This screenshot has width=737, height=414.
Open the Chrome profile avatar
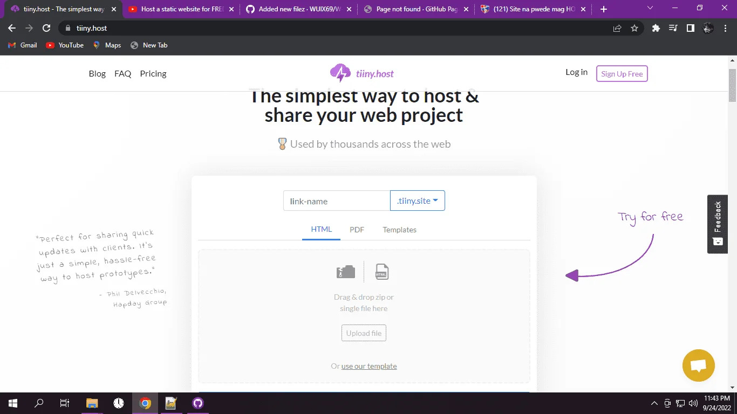(708, 28)
